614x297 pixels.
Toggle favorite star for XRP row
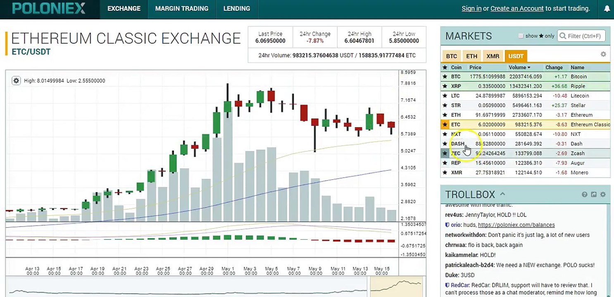(x=445, y=86)
